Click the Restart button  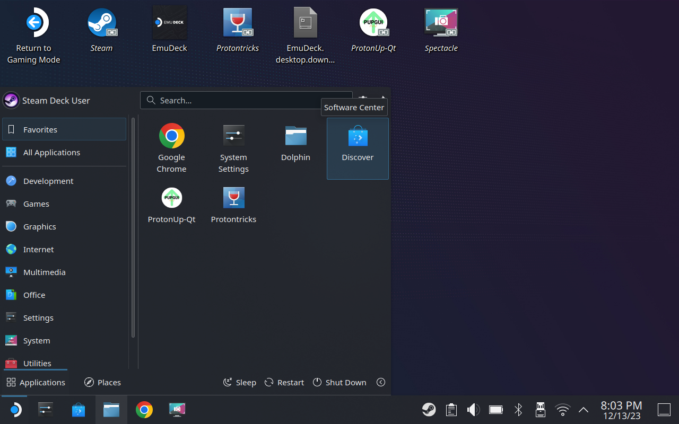click(x=284, y=382)
